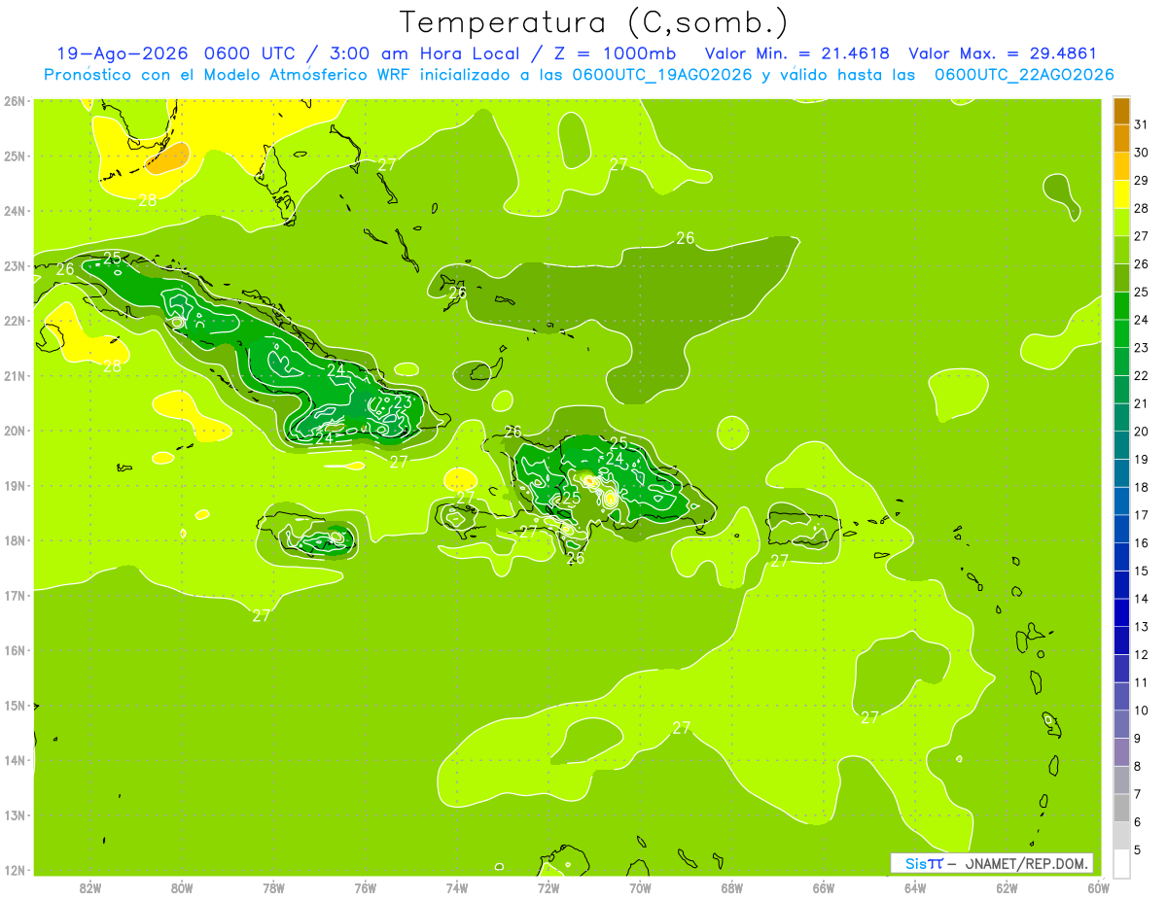
Task: Click the 62W longitude axis label
Action: (x=1008, y=886)
